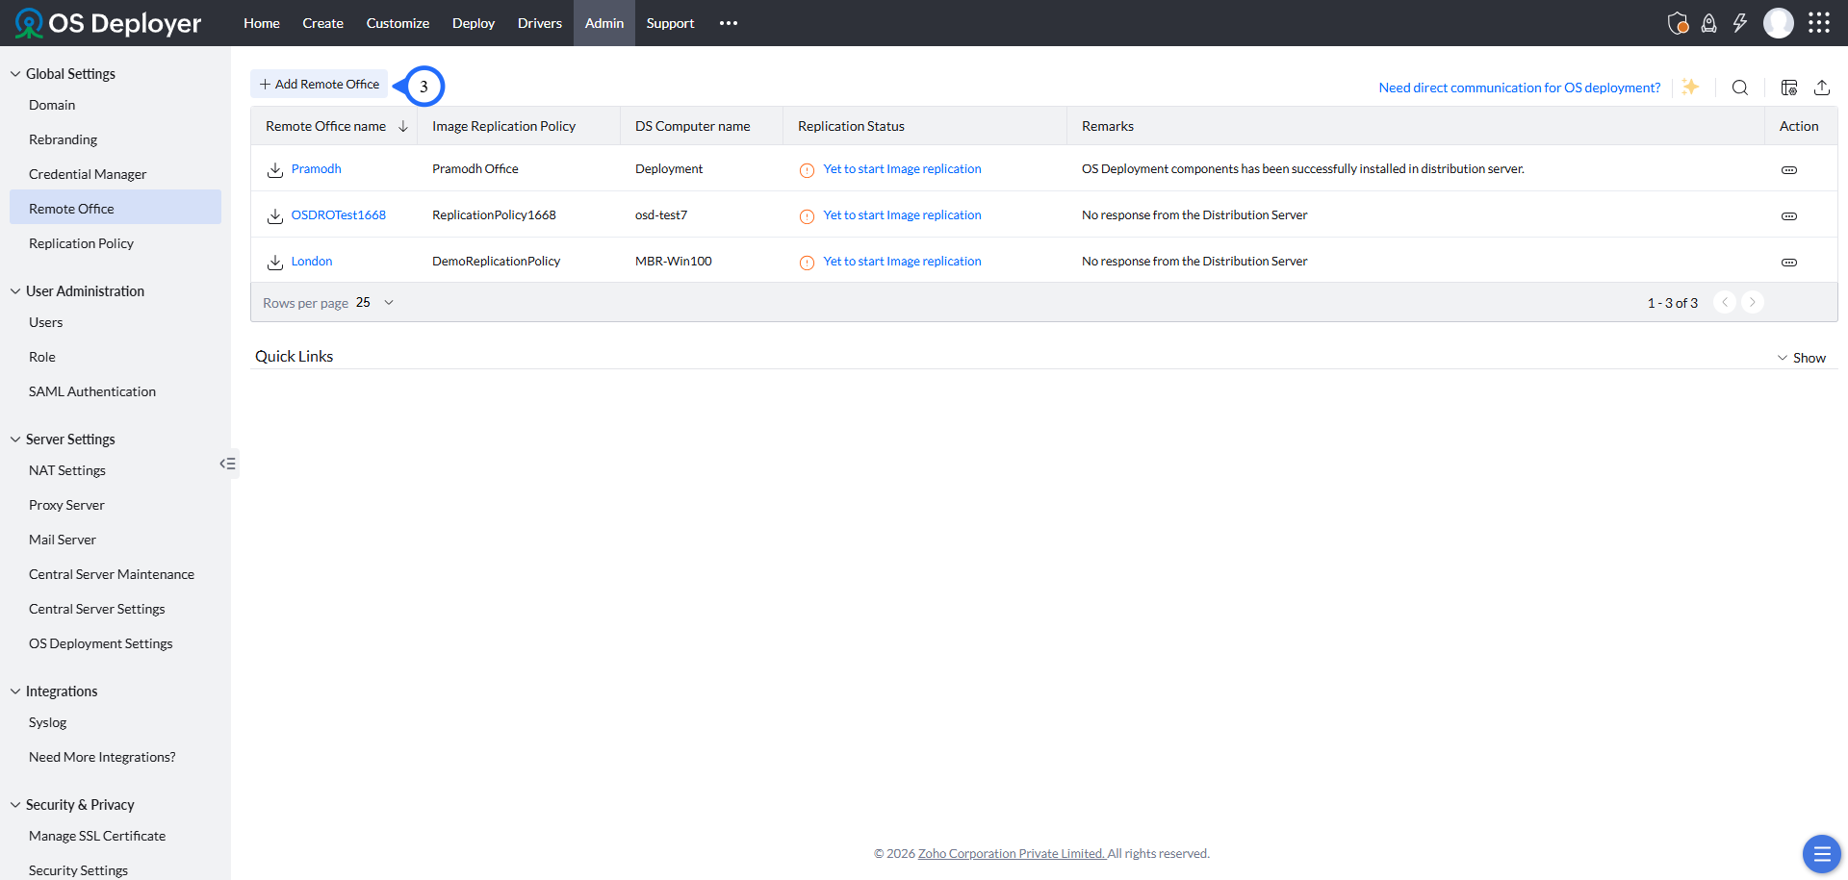
Task: Open the search icon in the toolbar
Action: coord(1740,88)
